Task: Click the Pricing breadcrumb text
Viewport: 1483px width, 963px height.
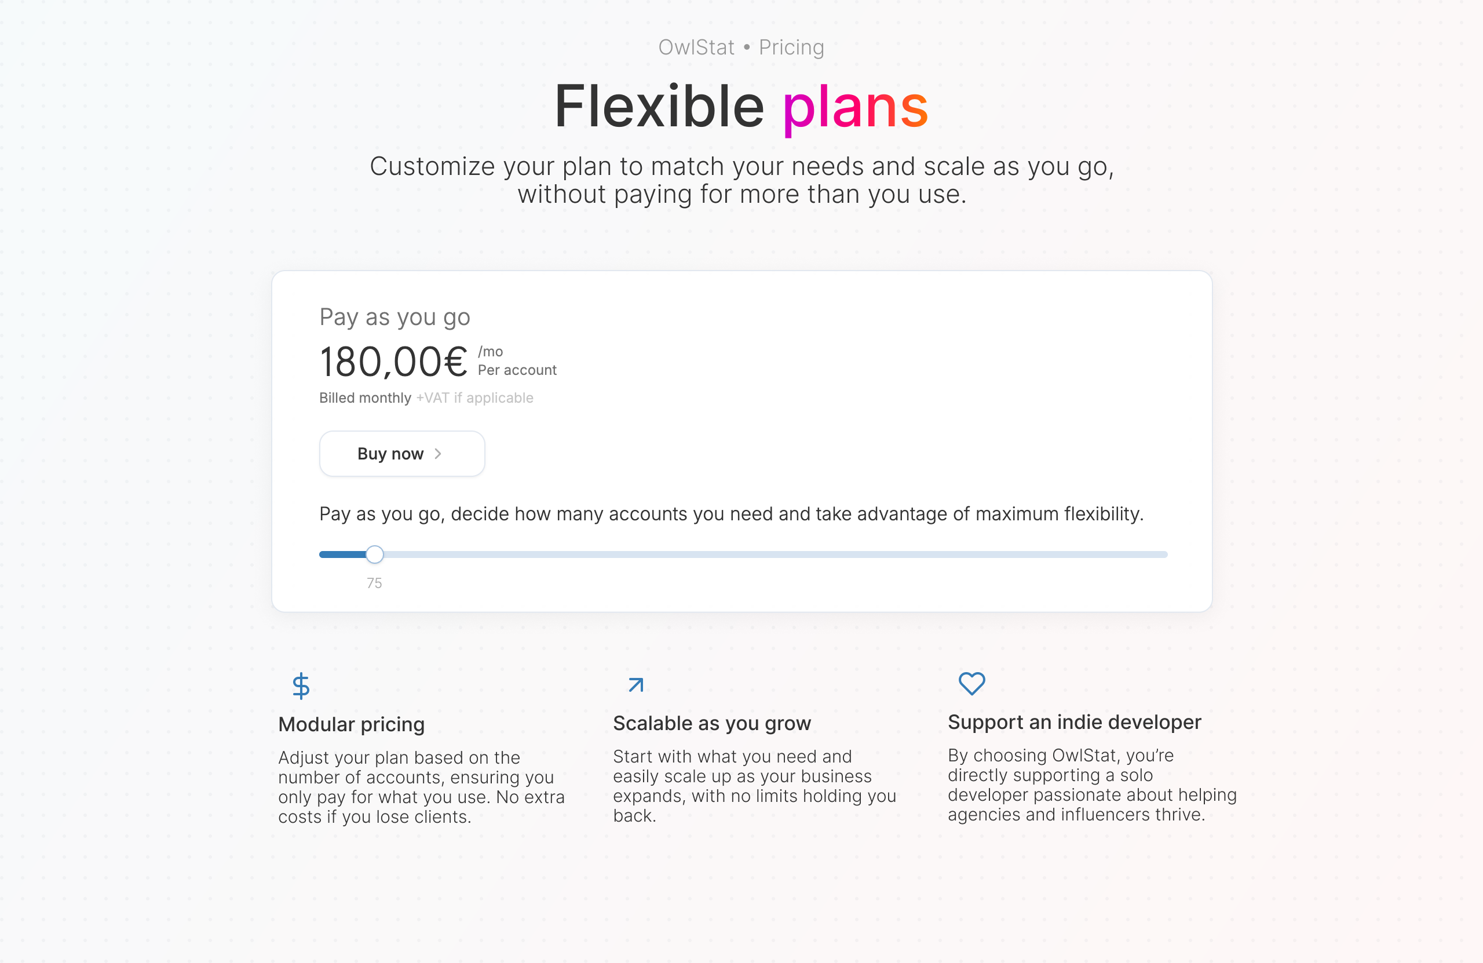Action: (791, 48)
